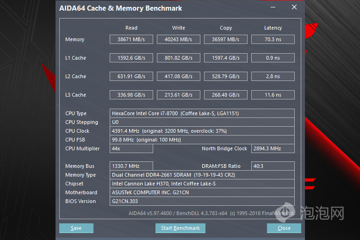360x240 pixels.
Task: Select Motherboard field ASUSTeK COMPUTER INC. G21CN
Action: point(202,193)
